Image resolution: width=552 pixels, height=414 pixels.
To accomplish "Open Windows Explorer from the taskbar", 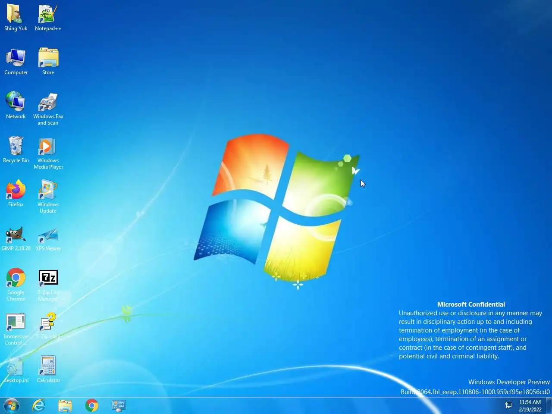I will 65,405.
